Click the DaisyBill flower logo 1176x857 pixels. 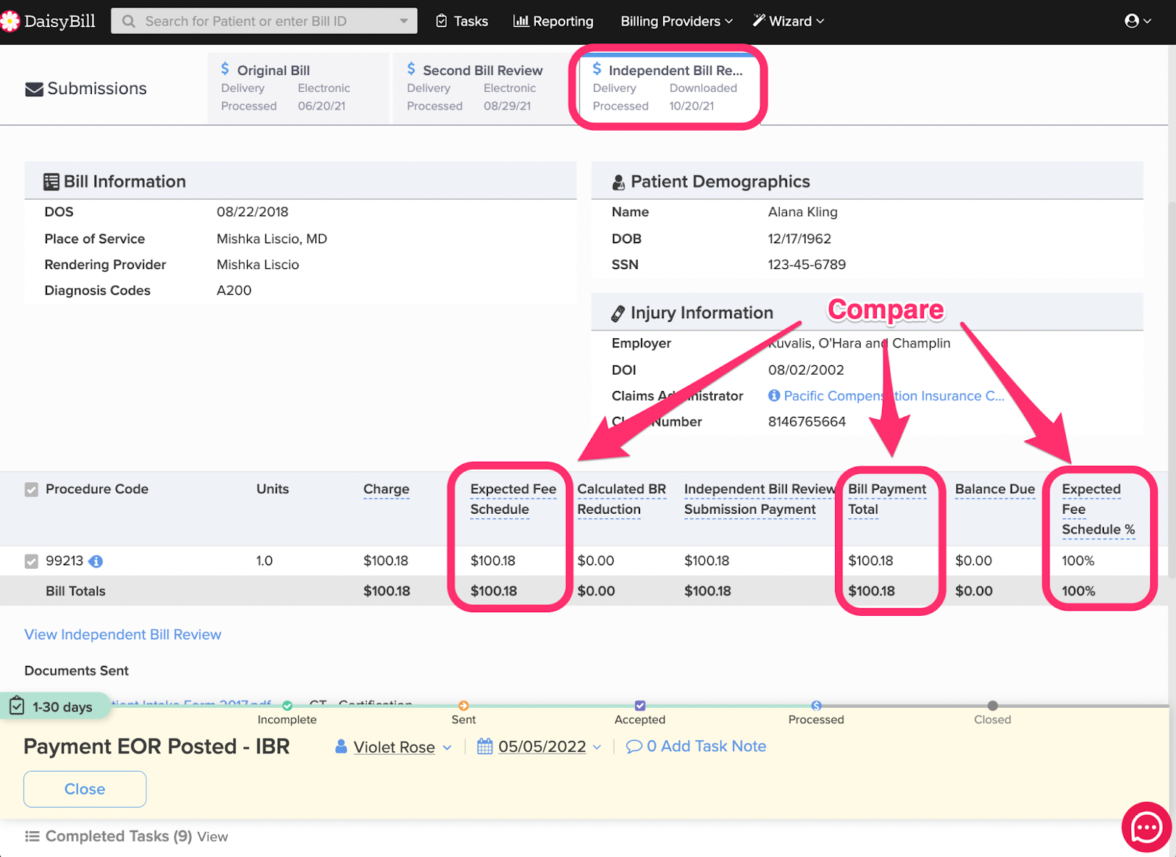pos(11,21)
